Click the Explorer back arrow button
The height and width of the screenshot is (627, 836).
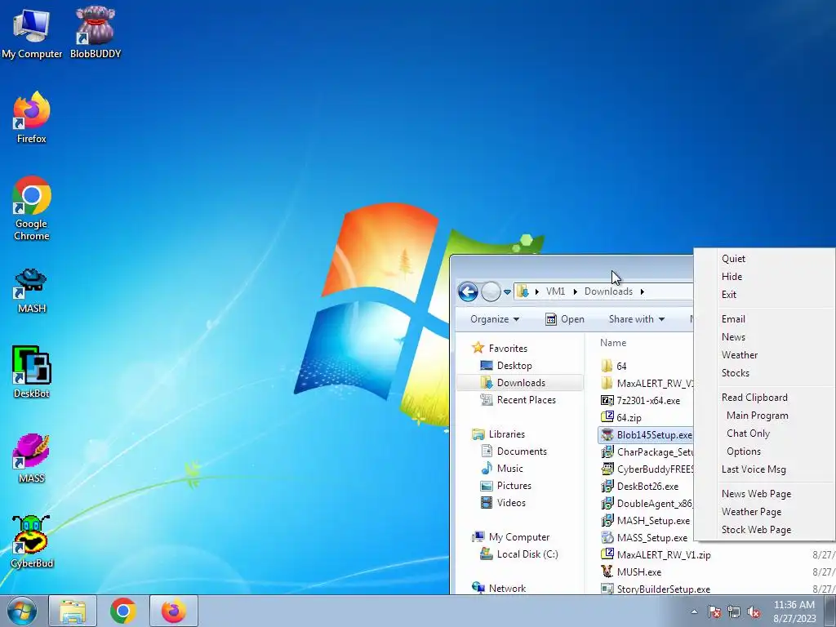(468, 291)
